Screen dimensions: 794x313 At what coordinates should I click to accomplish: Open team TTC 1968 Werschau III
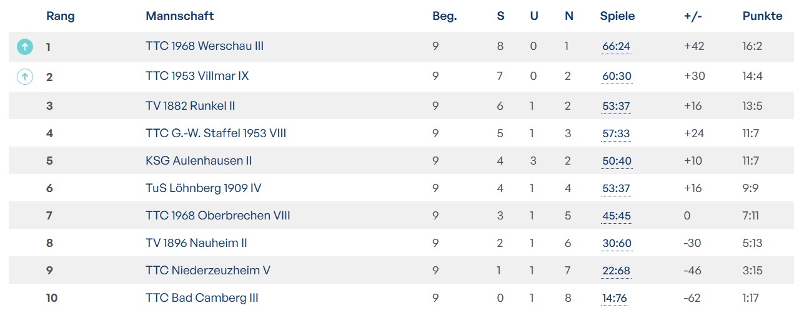(x=204, y=46)
